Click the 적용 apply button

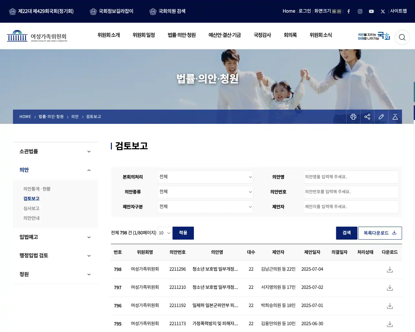(x=183, y=233)
